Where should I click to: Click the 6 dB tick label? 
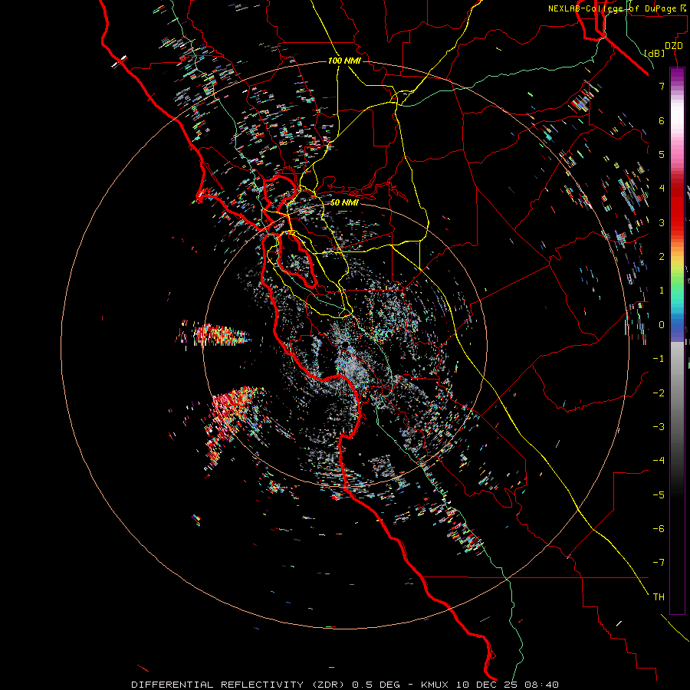click(662, 120)
